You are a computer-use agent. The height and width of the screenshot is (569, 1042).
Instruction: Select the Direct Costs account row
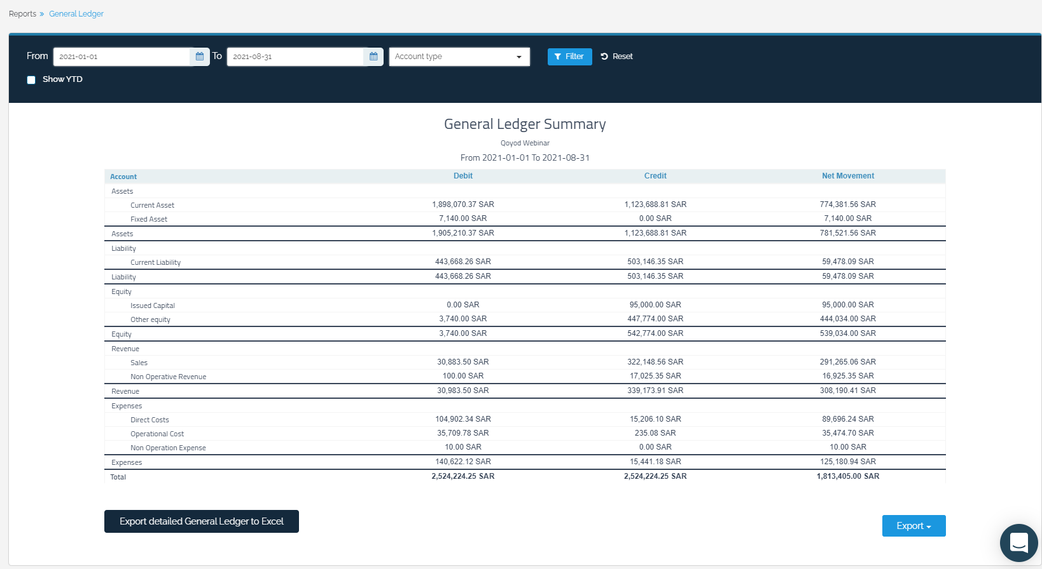pyautogui.click(x=149, y=420)
